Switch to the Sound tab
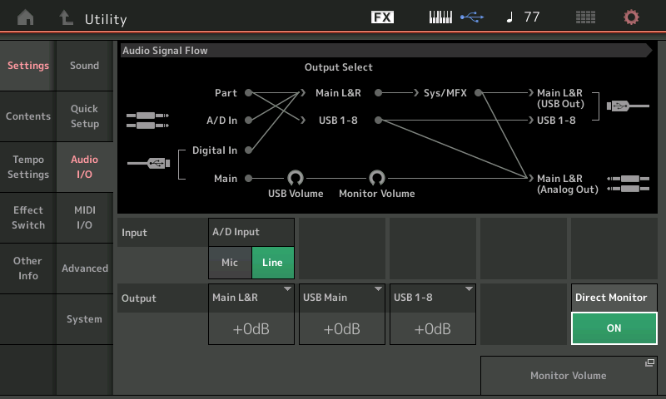Screen dimensions: 666x399 [84, 66]
